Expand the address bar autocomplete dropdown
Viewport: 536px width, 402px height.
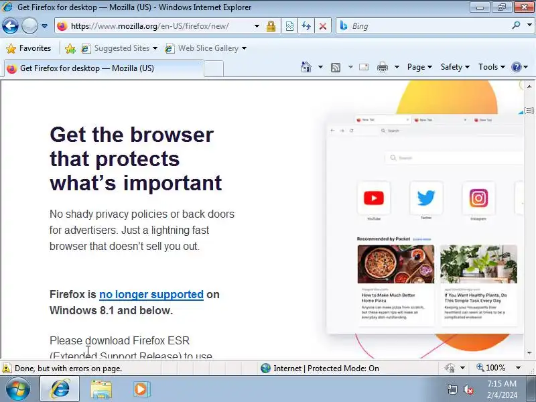257,26
